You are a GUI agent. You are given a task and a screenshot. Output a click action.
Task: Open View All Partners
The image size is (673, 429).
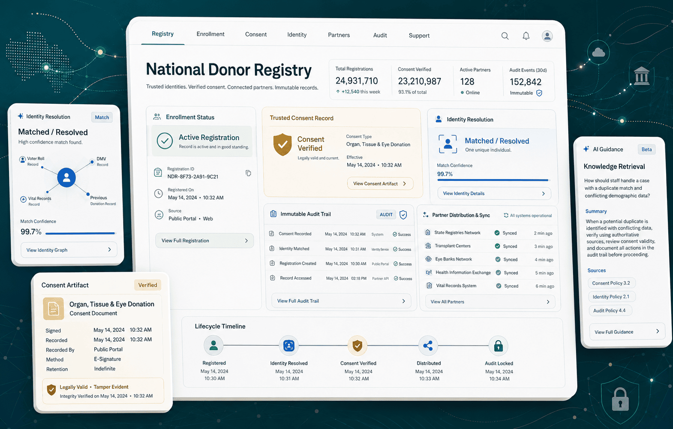[490, 302]
